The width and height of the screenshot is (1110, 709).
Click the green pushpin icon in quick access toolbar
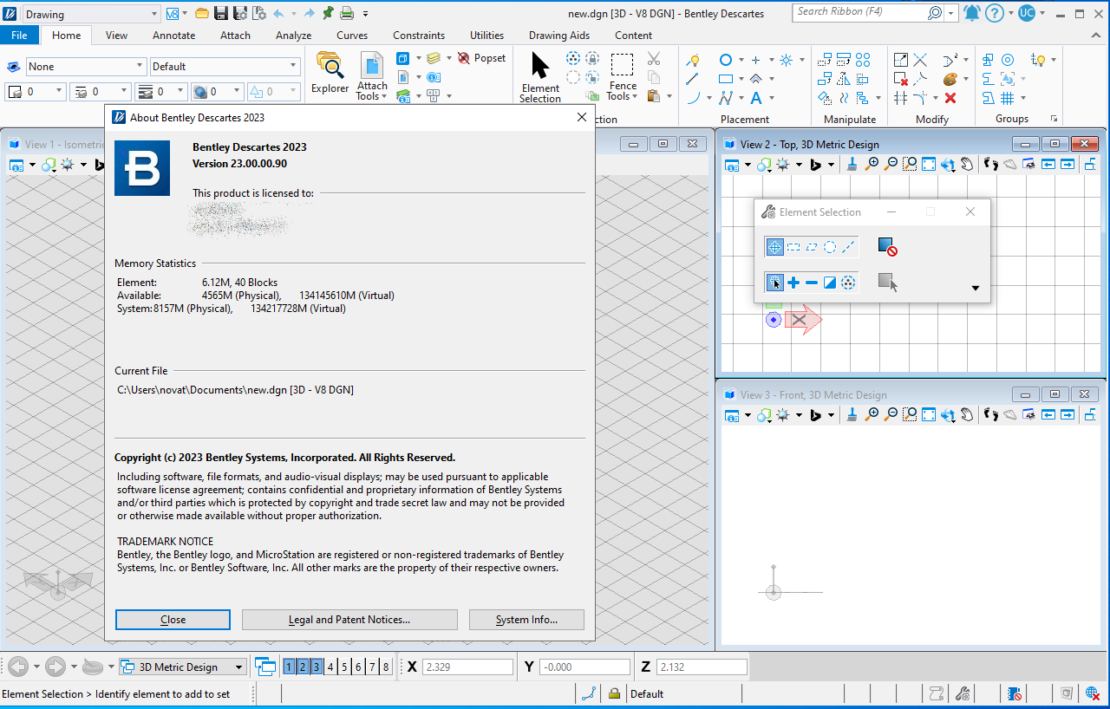click(328, 13)
